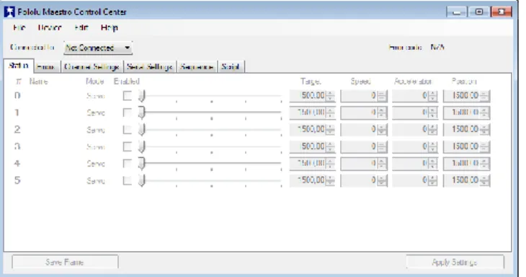Open the File menu

(19, 27)
